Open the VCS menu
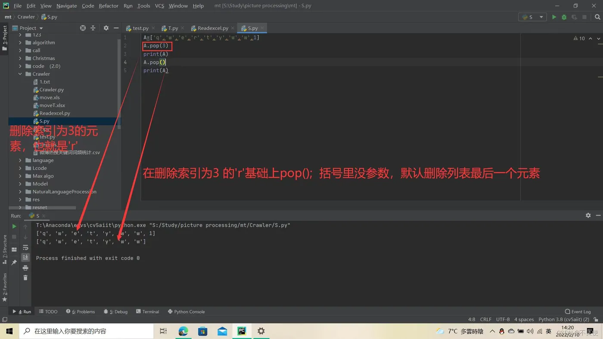Screen dimensions: 603x339 tap(159, 6)
